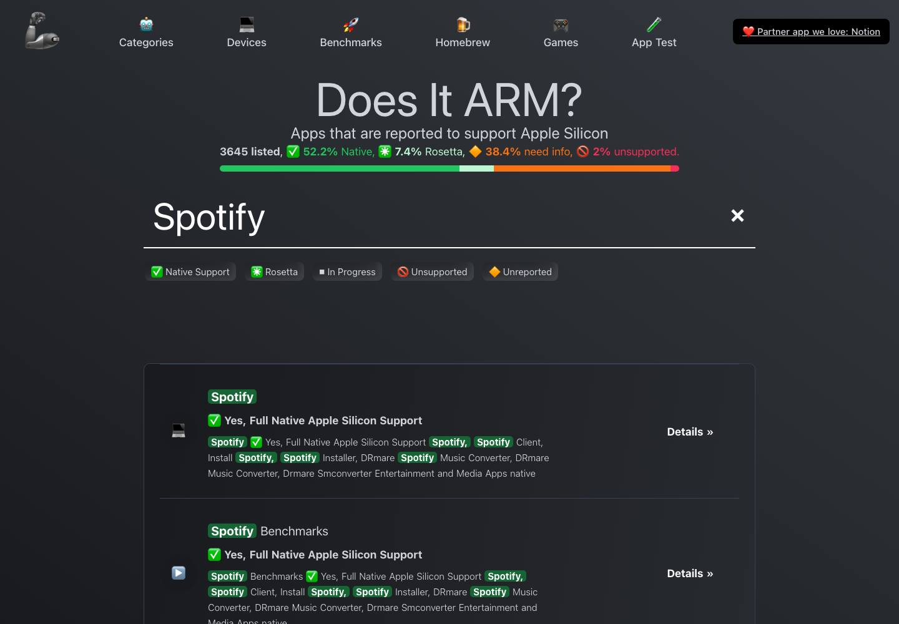The image size is (899, 624).
Task: Click the laptop icon beside Spotify result
Action: 179,431
